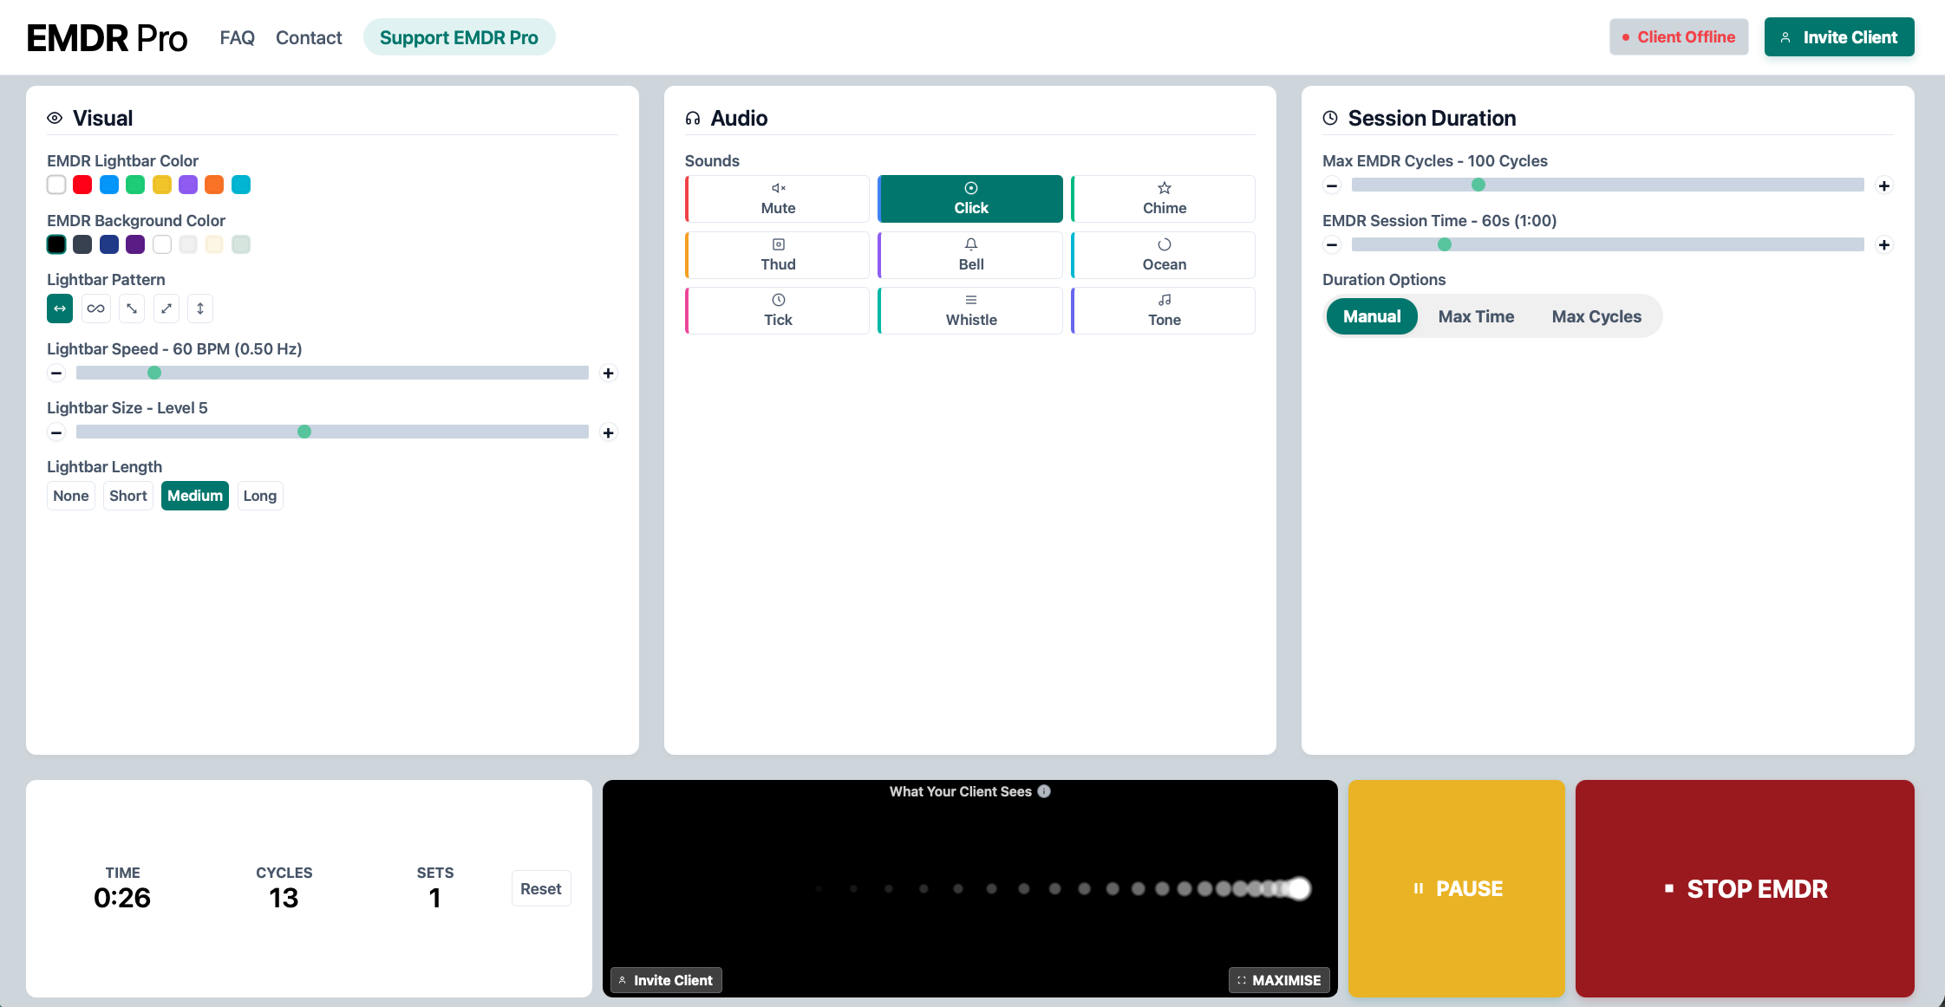Switch duration option to Manual

coord(1372,316)
